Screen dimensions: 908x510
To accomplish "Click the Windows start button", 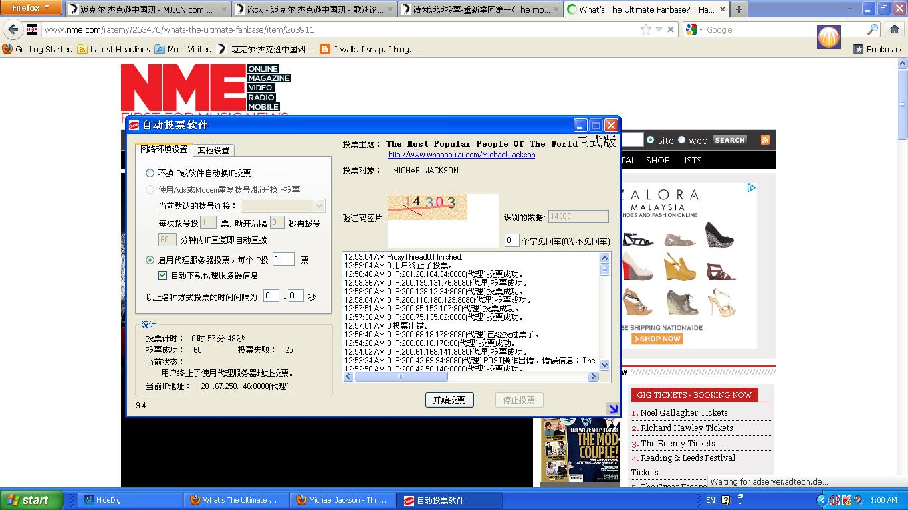I will click(32, 500).
